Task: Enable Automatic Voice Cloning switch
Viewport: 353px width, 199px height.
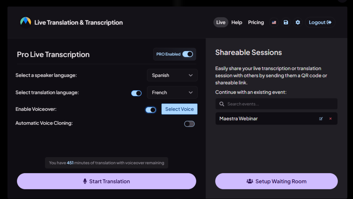Action: pyautogui.click(x=189, y=124)
